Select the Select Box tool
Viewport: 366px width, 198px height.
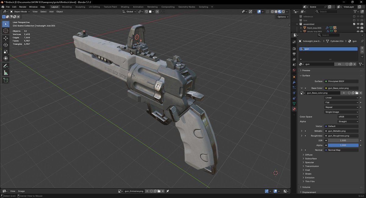click(6, 24)
